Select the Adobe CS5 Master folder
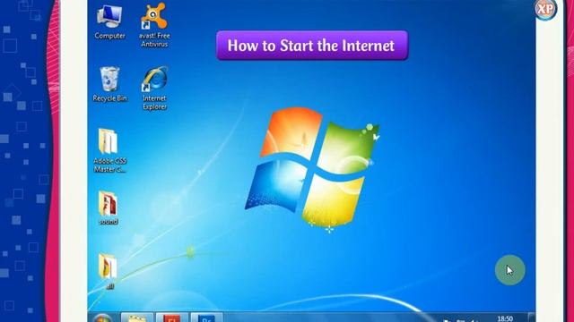The image size is (574, 322). [109, 151]
